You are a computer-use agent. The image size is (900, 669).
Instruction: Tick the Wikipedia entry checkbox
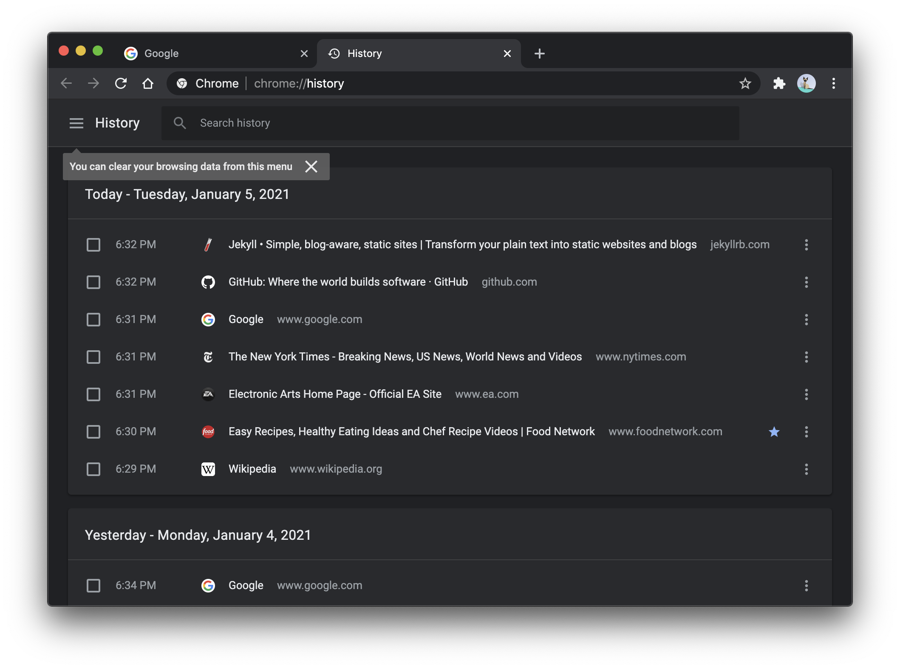pos(93,469)
